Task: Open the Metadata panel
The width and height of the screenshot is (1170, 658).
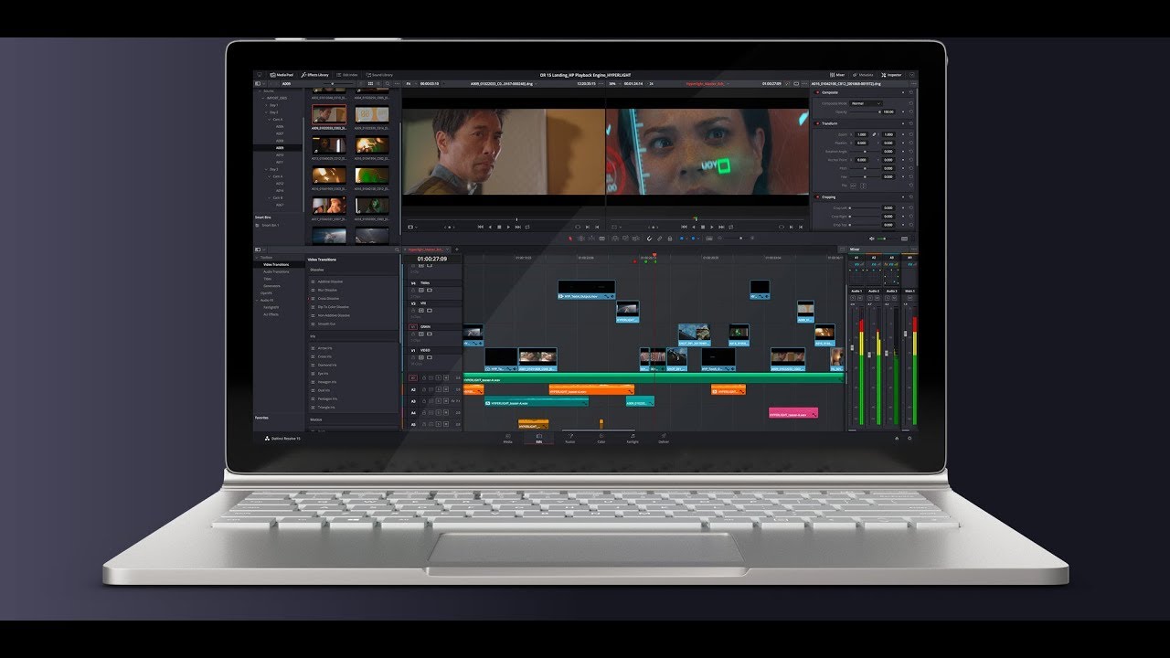Action: coord(864,75)
